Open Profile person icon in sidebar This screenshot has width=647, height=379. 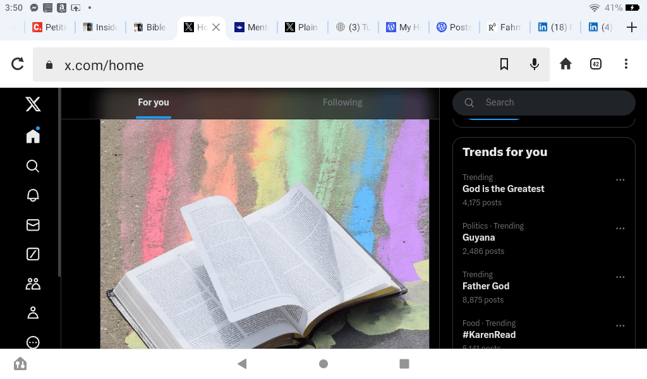pos(33,313)
